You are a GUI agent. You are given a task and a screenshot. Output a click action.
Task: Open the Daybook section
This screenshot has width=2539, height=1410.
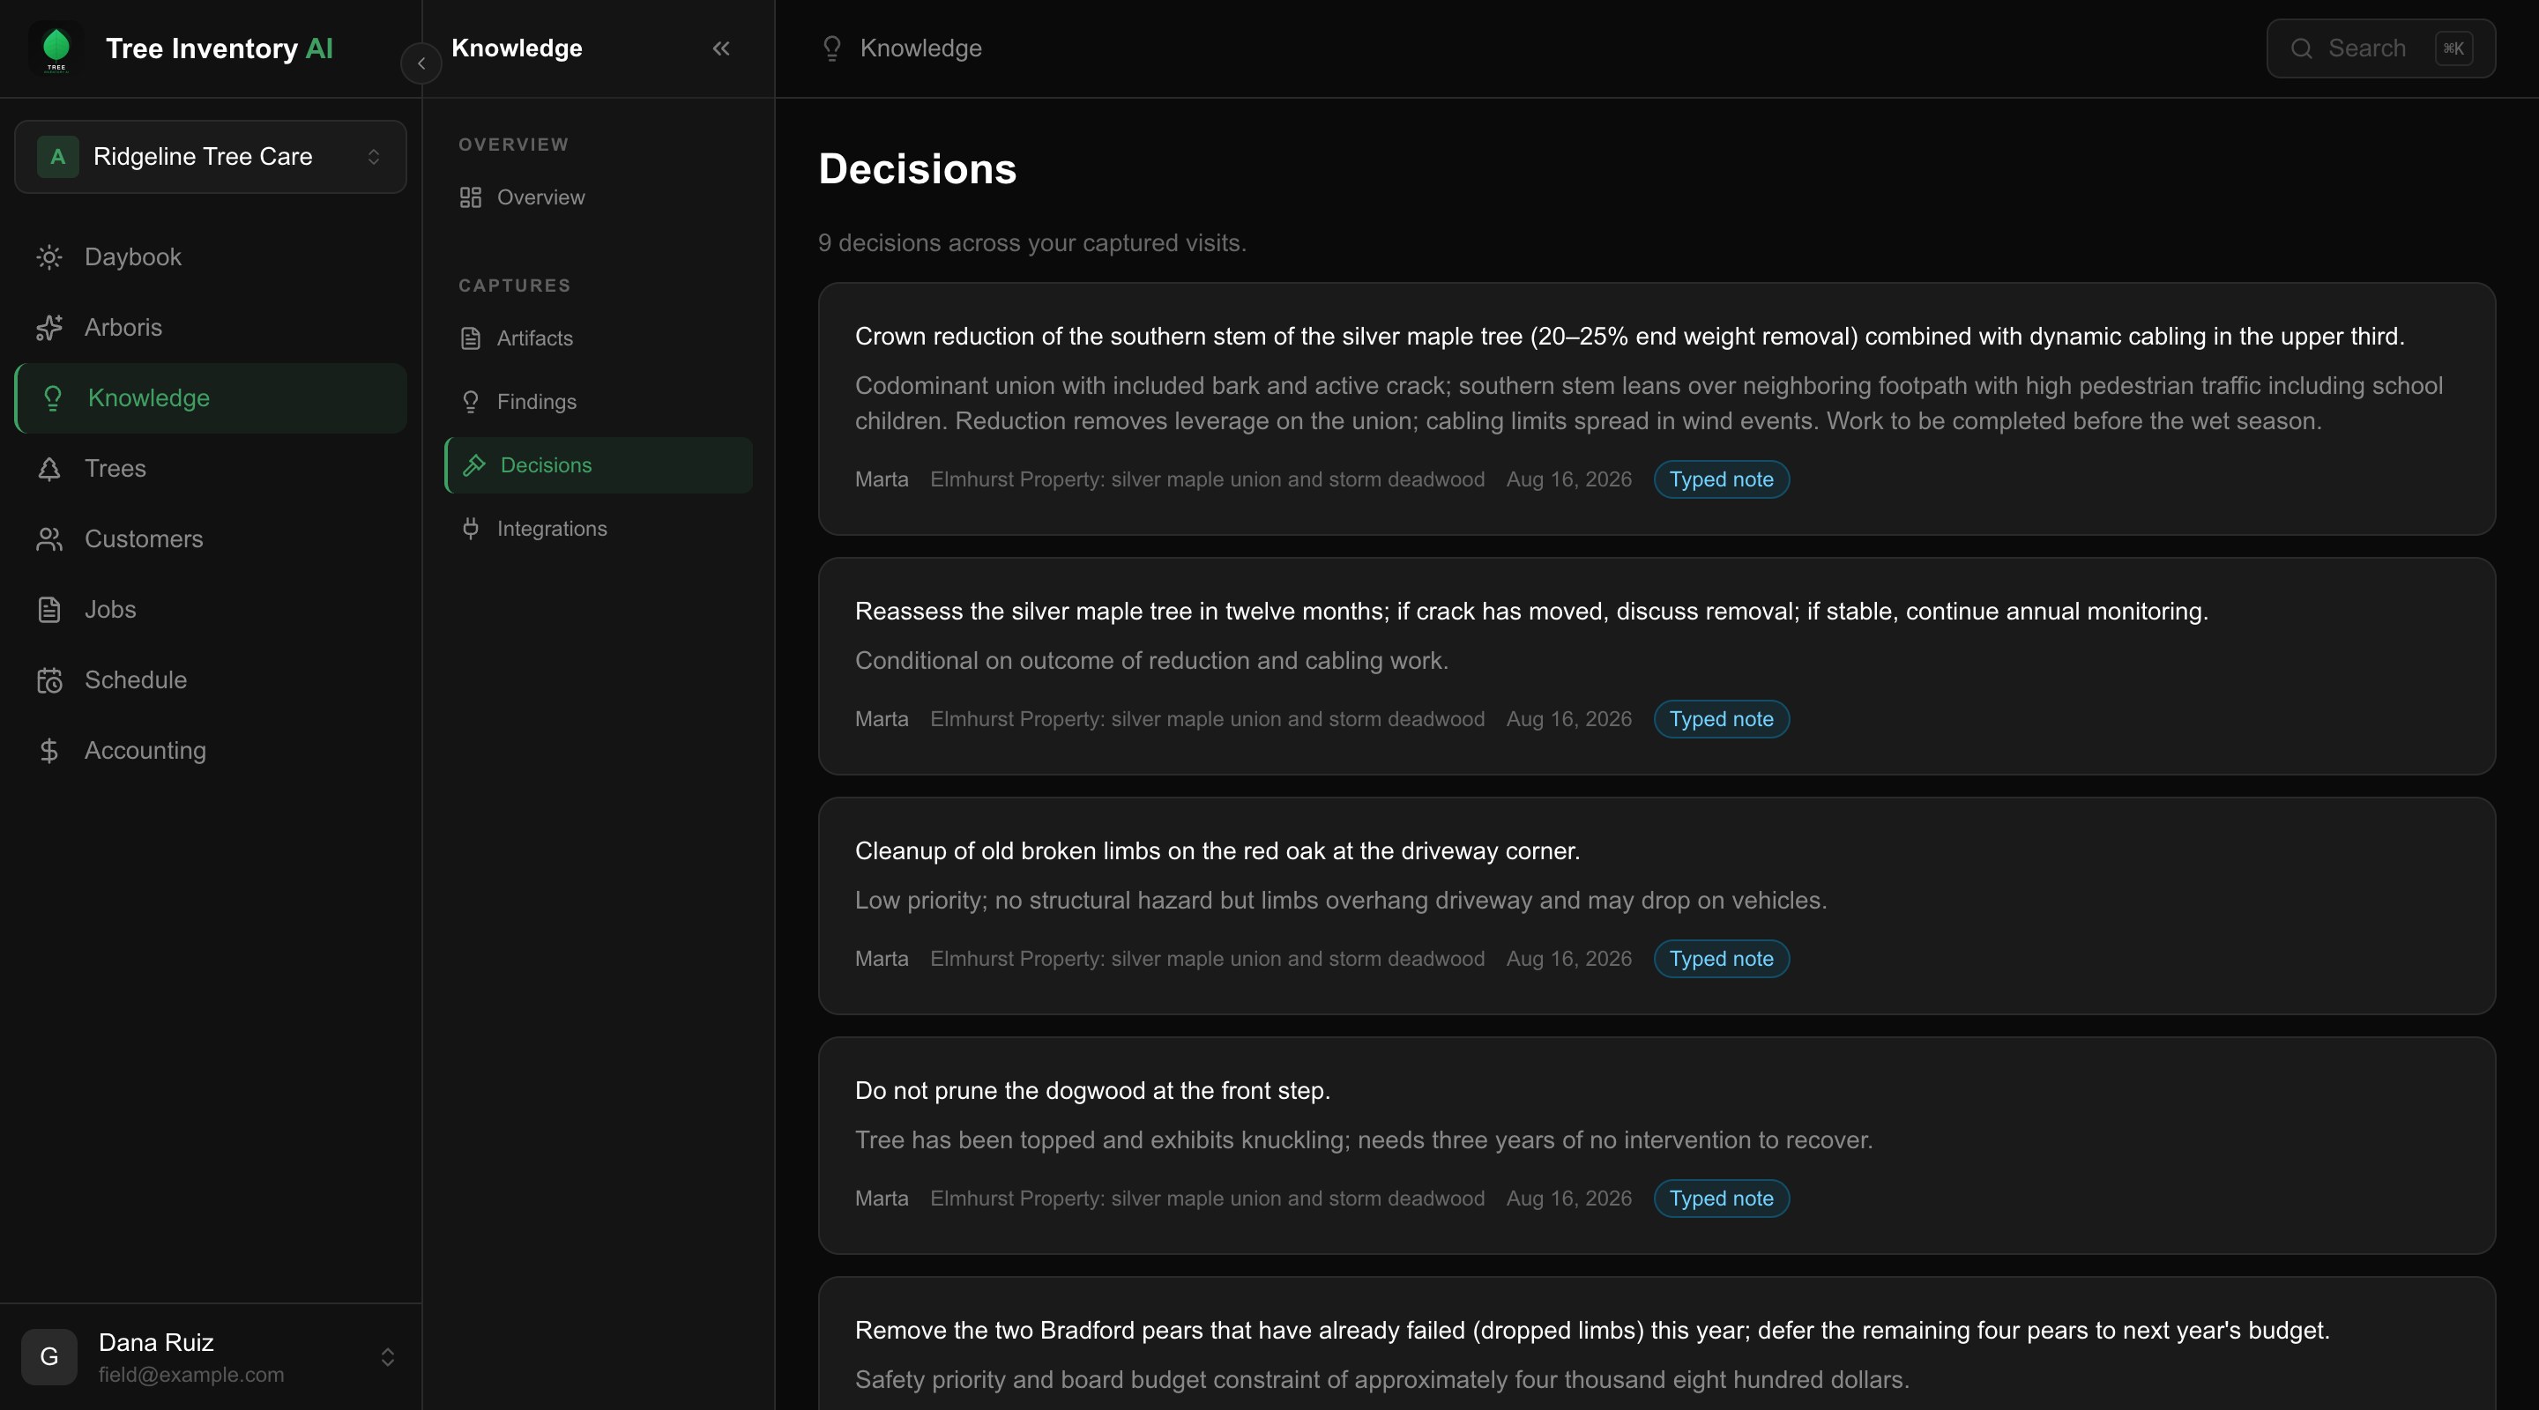pyautogui.click(x=211, y=257)
